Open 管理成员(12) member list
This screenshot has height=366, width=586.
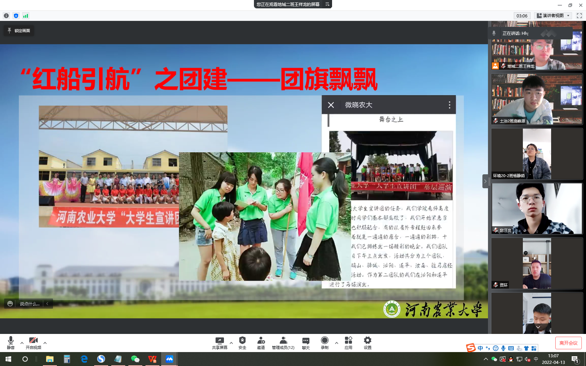pyautogui.click(x=283, y=342)
